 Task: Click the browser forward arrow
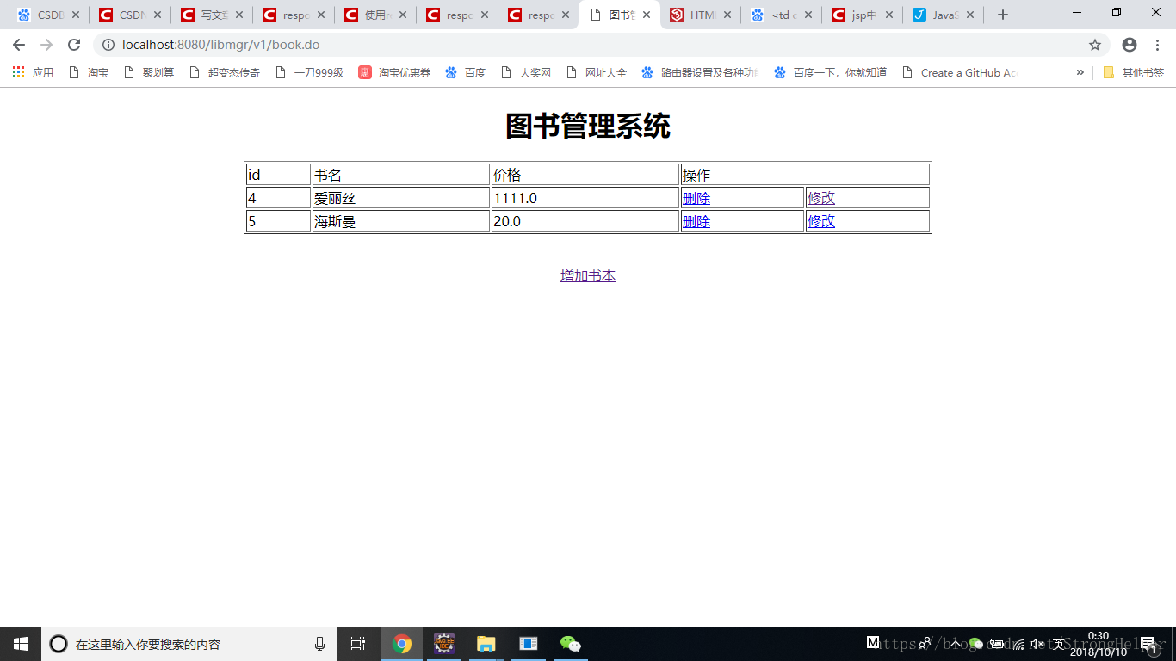(46, 45)
